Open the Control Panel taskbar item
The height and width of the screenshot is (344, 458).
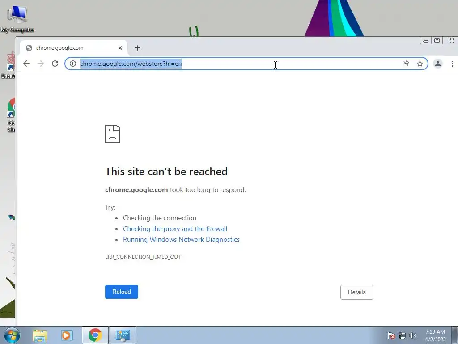123,335
